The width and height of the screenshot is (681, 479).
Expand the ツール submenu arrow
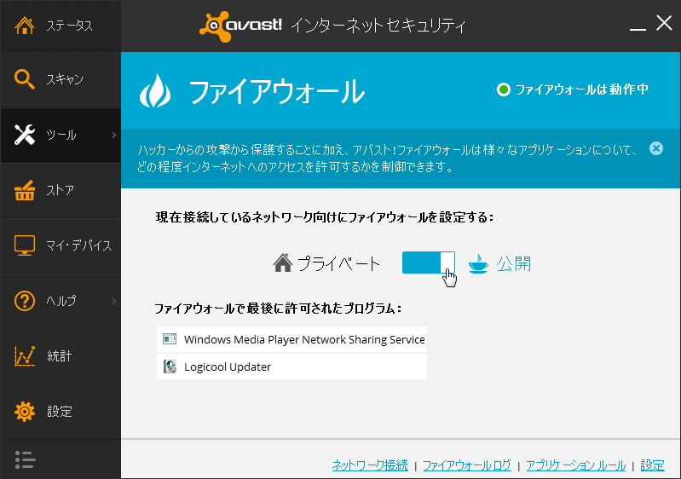tap(113, 135)
